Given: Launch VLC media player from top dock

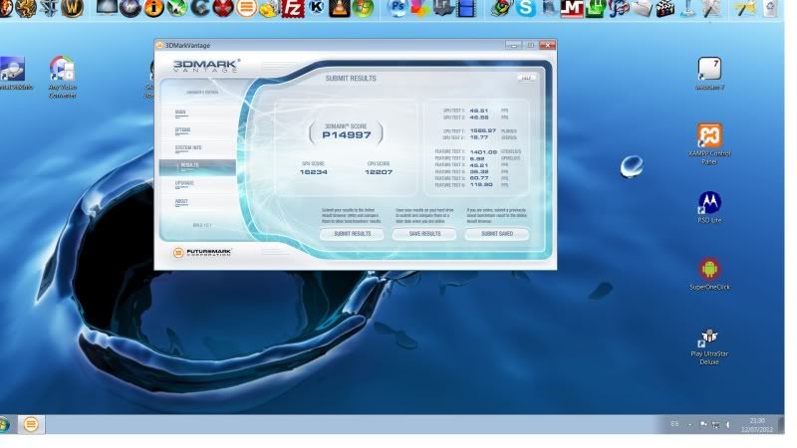Looking at the screenshot, I should tap(339, 8).
